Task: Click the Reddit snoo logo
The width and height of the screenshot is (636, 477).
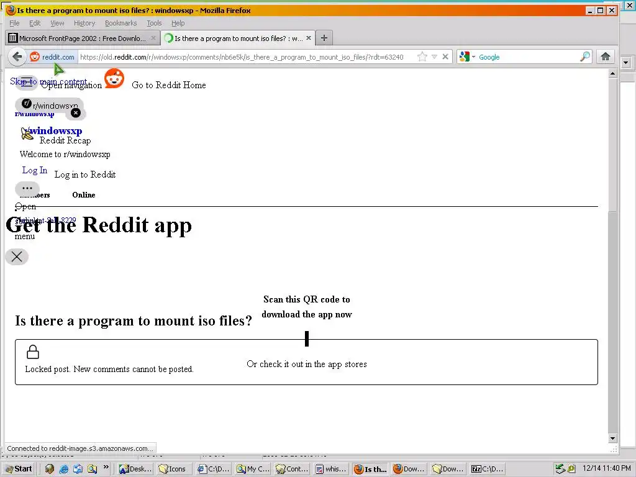Action: 114,78
